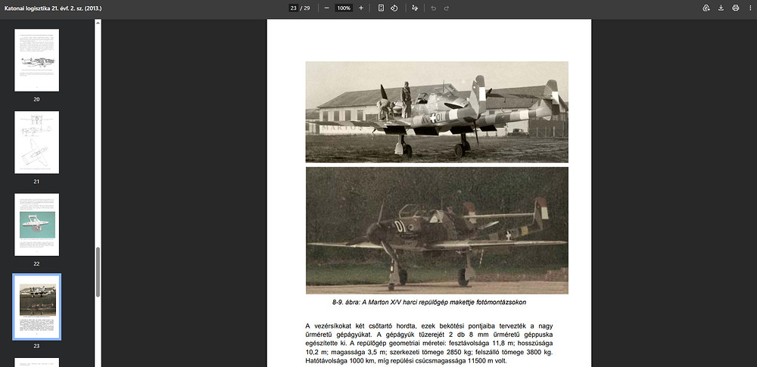Click the 100% zoom level field

tap(344, 8)
